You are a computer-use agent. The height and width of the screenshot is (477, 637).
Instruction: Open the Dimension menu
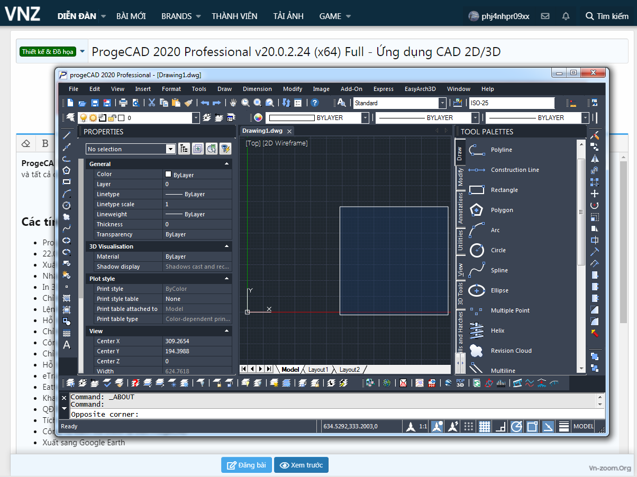(x=258, y=89)
